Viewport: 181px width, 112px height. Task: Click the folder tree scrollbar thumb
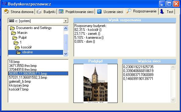pos(66,42)
